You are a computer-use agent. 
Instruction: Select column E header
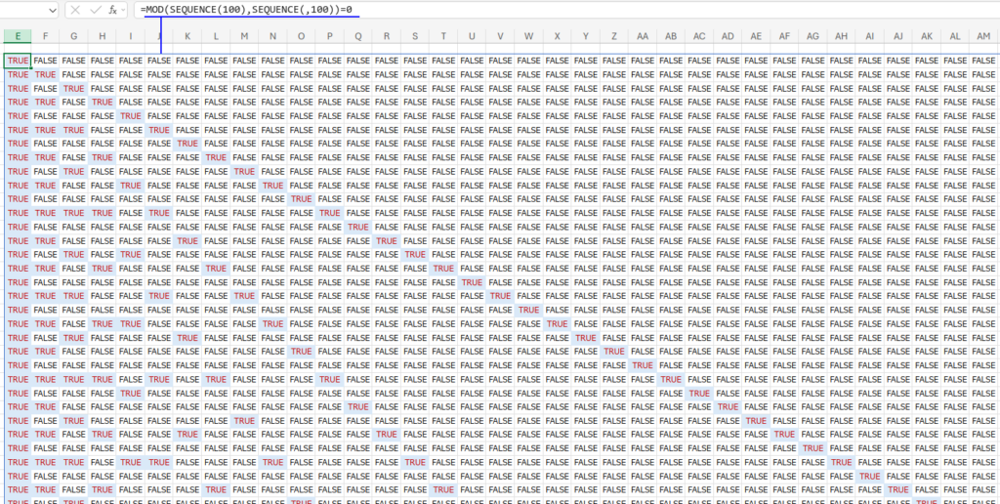point(18,36)
